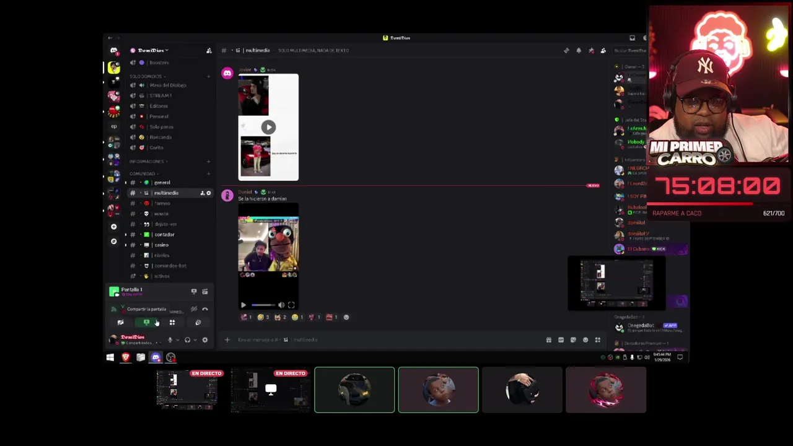The width and height of the screenshot is (793, 446).
Task: Click the Compartir la pantalla button
Action: click(146, 322)
